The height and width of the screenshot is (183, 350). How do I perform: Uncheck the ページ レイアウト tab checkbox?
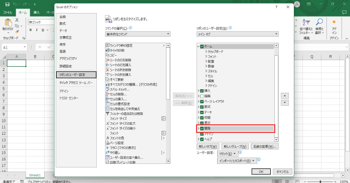coord(202,102)
